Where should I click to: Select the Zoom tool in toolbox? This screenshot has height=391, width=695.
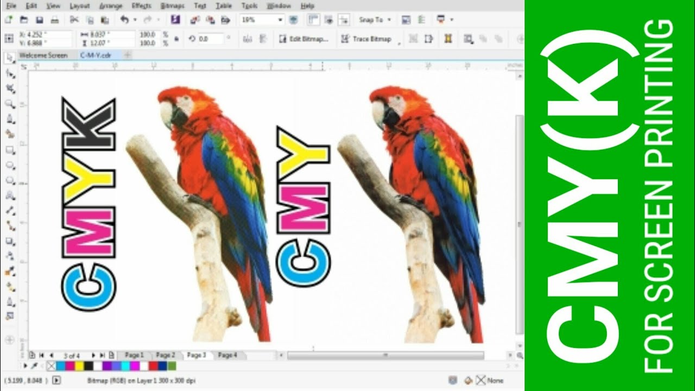point(9,103)
